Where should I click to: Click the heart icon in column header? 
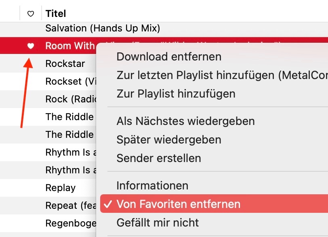pos(30,14)
